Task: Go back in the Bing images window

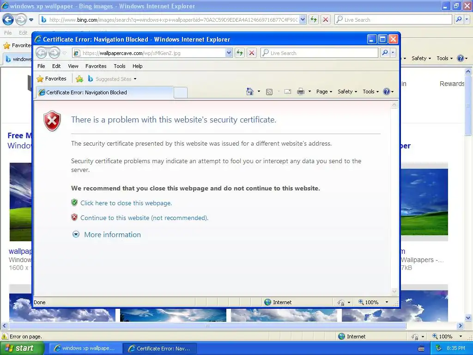Action: pyautogui.click(x=8, y=19)
